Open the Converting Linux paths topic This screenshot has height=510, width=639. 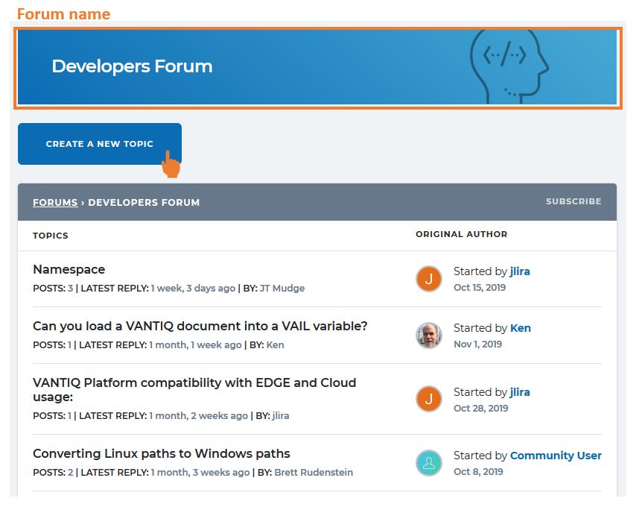click(162, 453)
